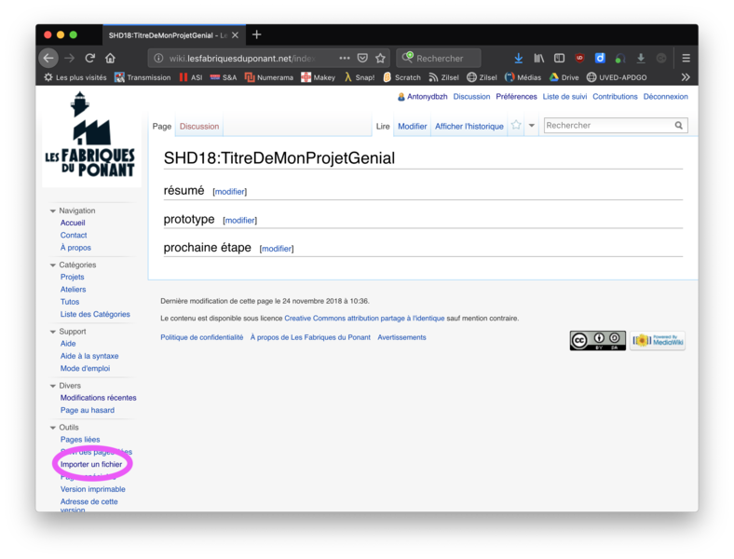Click modifier link next to résumé
The image size is (734, 559).
pyautogui.click(x=229, y=192)
